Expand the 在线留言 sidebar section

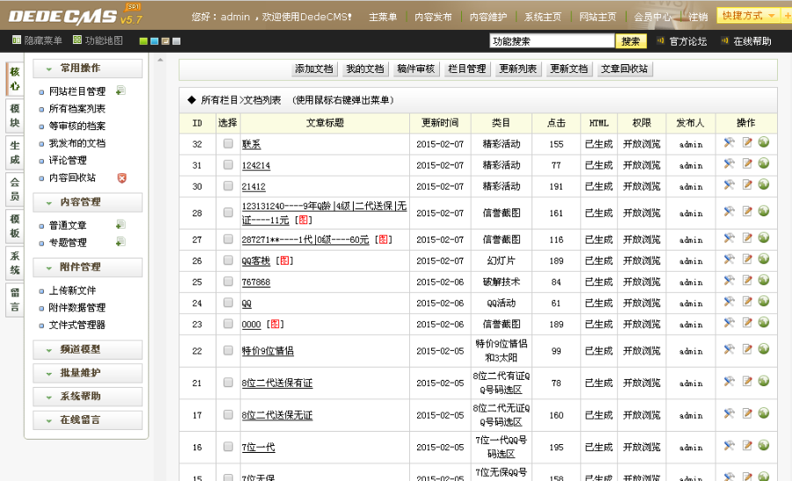(x=87, y=420)
